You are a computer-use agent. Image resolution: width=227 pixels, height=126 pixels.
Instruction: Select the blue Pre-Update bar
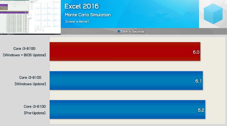(x=128, y=110)
